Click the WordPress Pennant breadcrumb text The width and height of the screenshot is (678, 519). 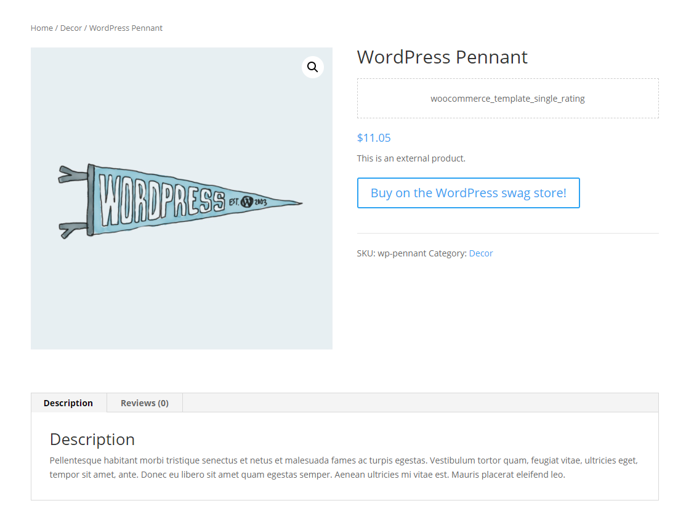pyautogui.click(x=126, y=28)
